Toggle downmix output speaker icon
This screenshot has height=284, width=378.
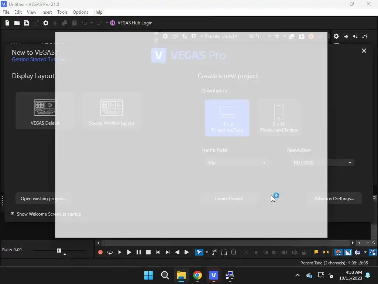[x=346, y=36]
